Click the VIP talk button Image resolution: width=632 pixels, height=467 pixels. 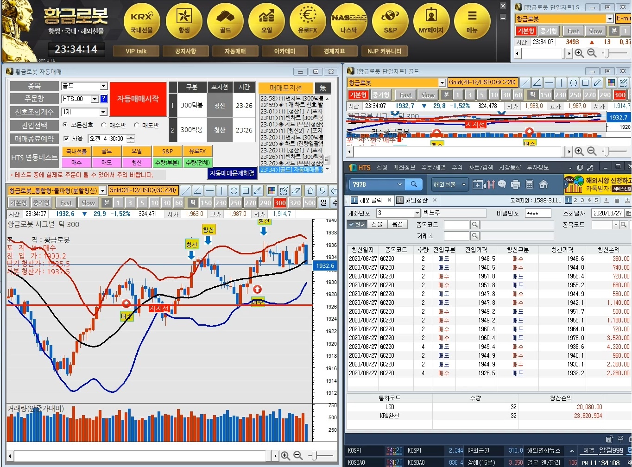pos(136,51)
